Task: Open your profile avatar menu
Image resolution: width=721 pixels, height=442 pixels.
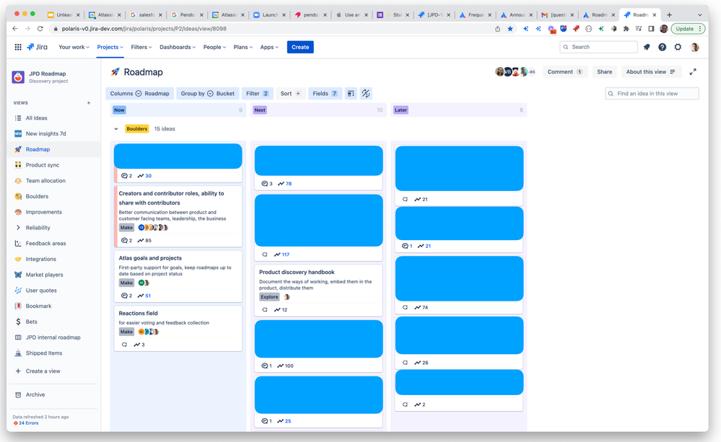Action: (694, 46)
